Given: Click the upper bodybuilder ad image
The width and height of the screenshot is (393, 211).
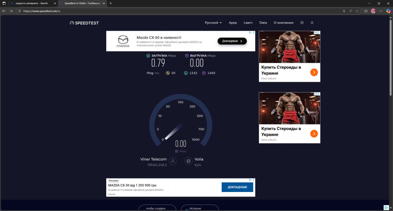Looking at the screenshot, I should pos(290,47).
